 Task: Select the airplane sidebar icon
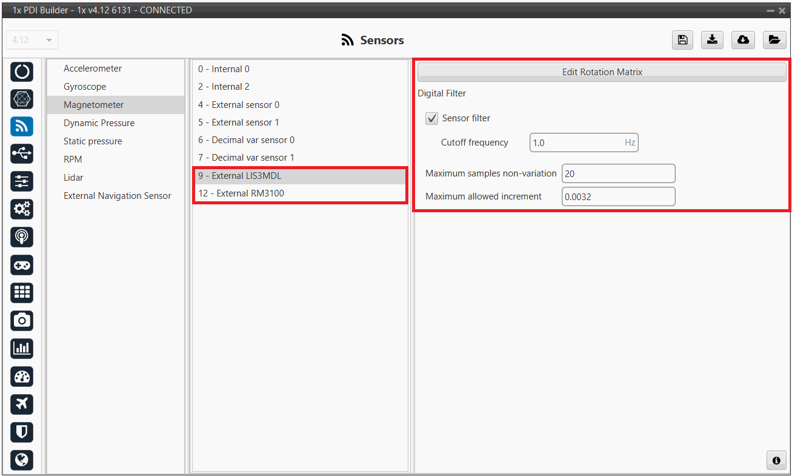[x=22, y=404]
